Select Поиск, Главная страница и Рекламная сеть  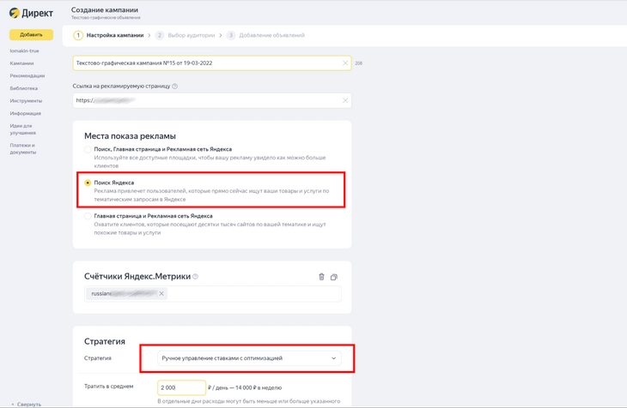(88, 149)
